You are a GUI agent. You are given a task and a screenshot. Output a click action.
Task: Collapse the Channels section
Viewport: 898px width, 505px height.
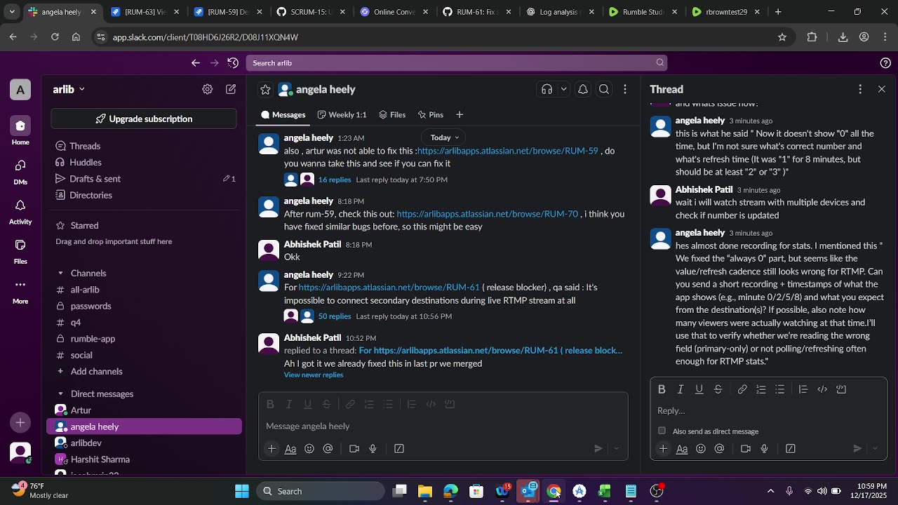[60, 274]
